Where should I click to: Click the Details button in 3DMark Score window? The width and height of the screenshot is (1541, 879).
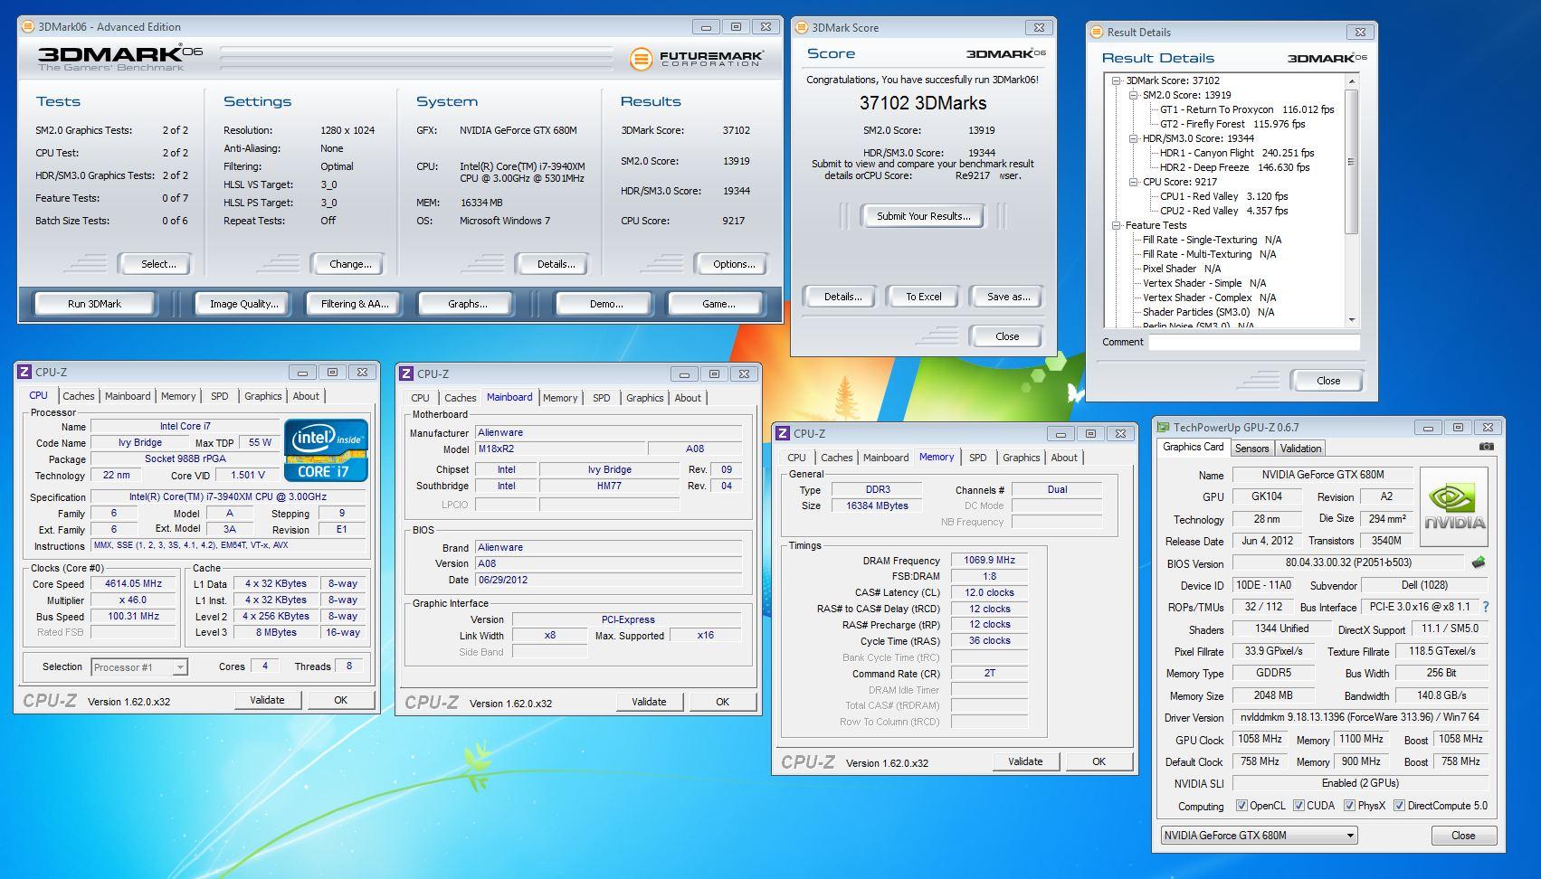842,297
